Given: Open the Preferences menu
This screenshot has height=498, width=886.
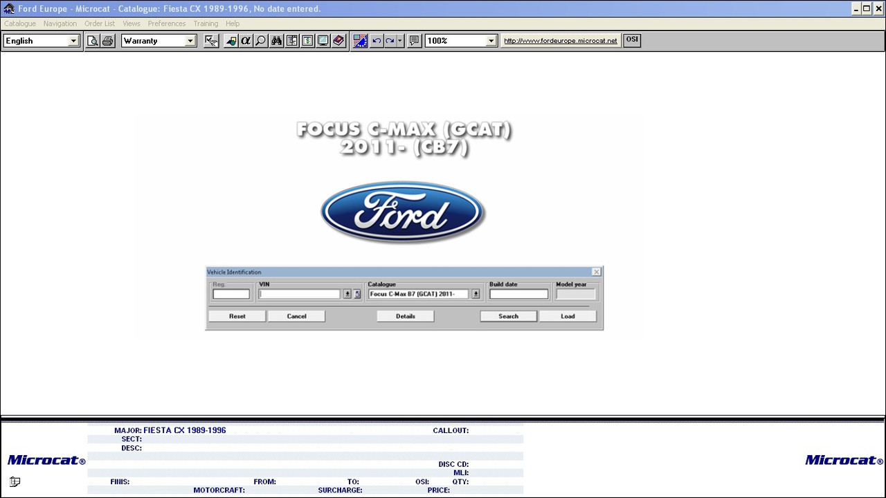Looking at the screenshot, I should [x=167, y=24].
